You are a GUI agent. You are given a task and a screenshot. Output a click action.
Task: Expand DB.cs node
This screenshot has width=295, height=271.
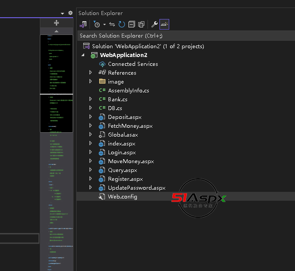coord(90,108)
